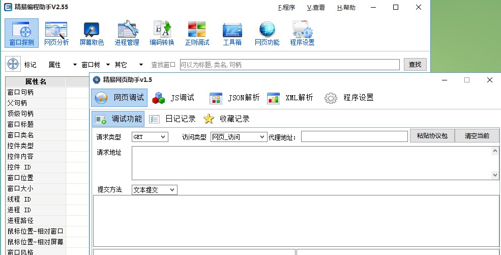Click the 精易编程助手 app title icon
This screenshot has height=255, width=501.
8,7
